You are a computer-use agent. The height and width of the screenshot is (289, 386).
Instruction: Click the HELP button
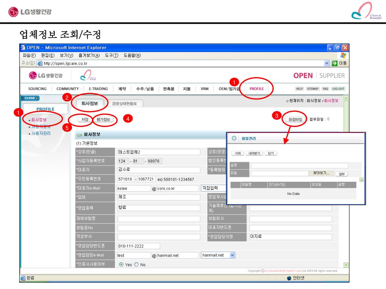click(x=299, y=89)
